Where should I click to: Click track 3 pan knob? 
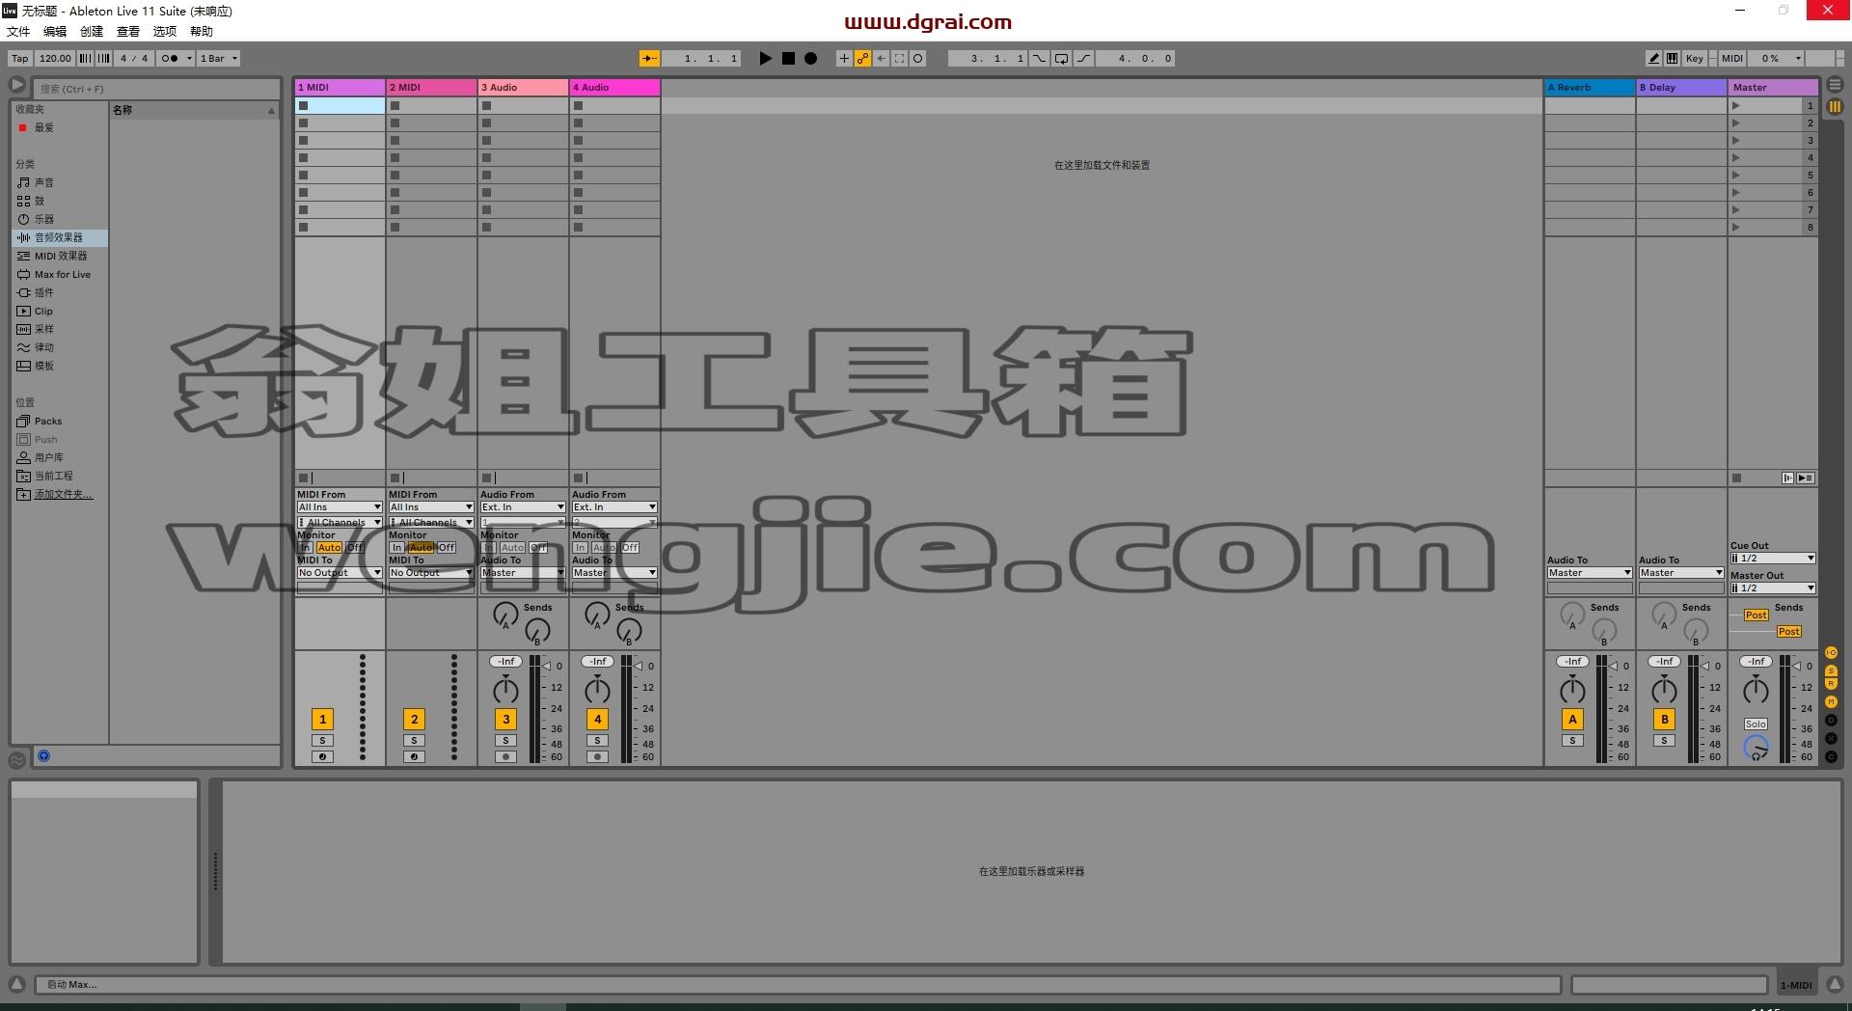pos(505,689)
